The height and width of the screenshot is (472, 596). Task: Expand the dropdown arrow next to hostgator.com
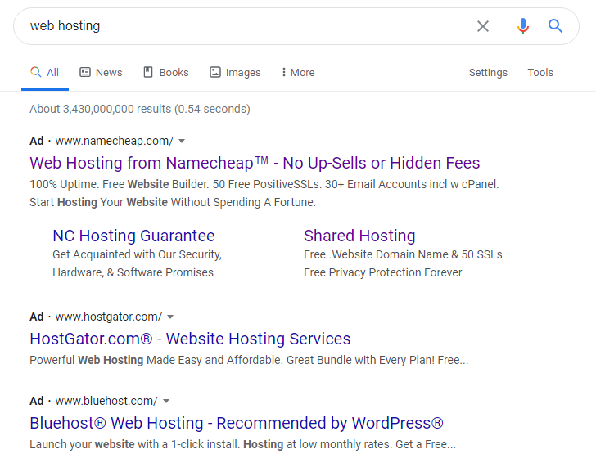(170, 317)
